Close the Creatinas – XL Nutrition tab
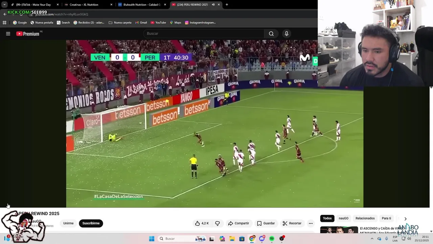Screen dimensions: 433x244 point(111,5)
